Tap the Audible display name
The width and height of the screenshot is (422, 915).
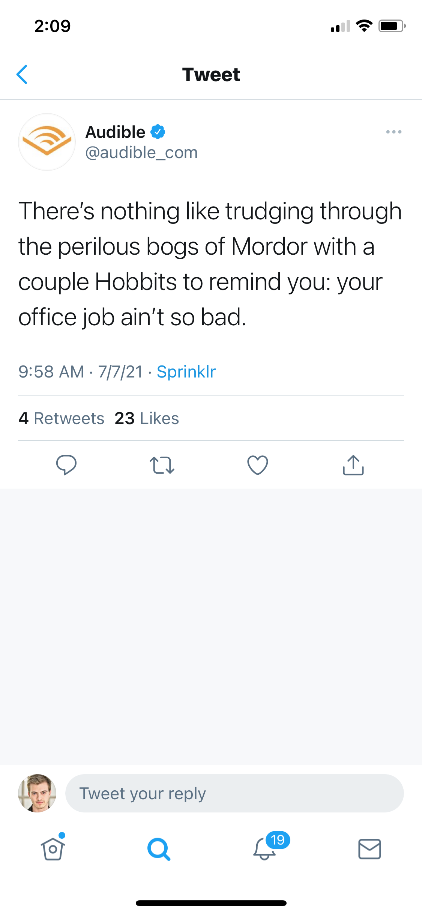(x=116, y=132)
